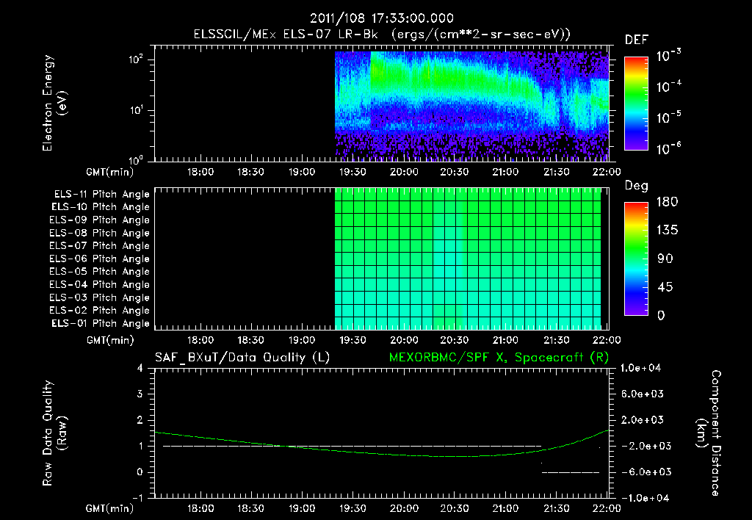Select the 'ELS-08 Pitch Angle' row label

[x=99, y=233]
